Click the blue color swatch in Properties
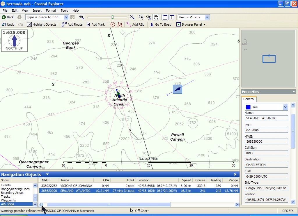298x216 pixels. [x=248, y=107]
